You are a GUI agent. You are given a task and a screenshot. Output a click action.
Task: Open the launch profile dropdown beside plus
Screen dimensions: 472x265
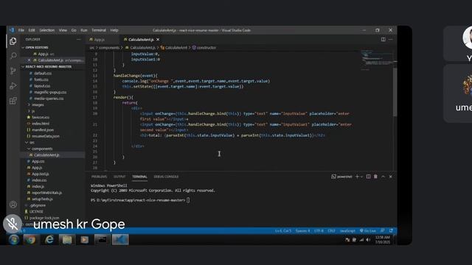[362, 177]
